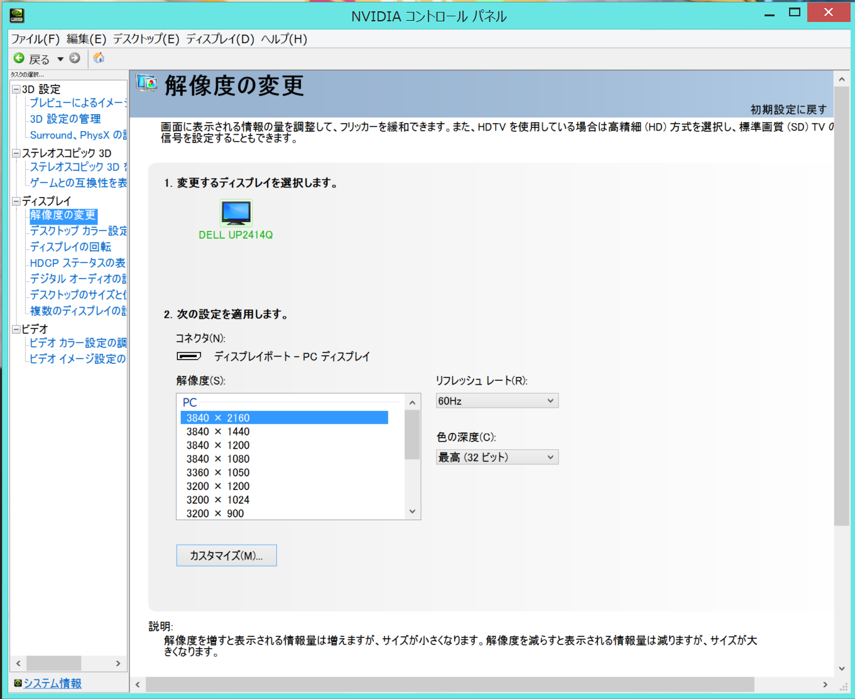The height and width of the screenshot is (699, 855).
Task: Select デジタル オーディオ item in the tree
Action: tap(79, 279)
